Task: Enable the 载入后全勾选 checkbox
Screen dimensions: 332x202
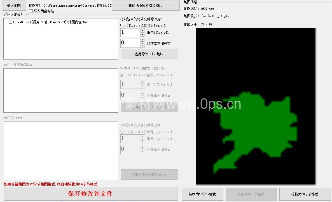Action: click(31, 11)
